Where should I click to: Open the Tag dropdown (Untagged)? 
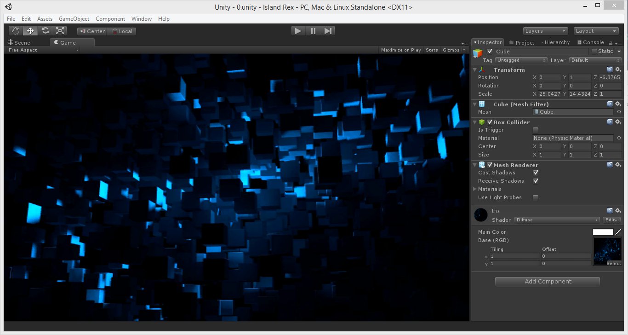(x=521, y=60)
